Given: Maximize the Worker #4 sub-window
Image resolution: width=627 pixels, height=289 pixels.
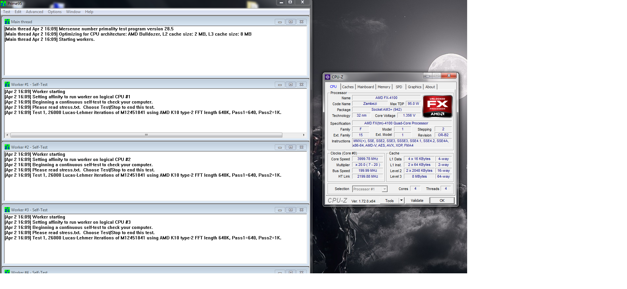Looking at the screenshot, I should click(291, 272).
